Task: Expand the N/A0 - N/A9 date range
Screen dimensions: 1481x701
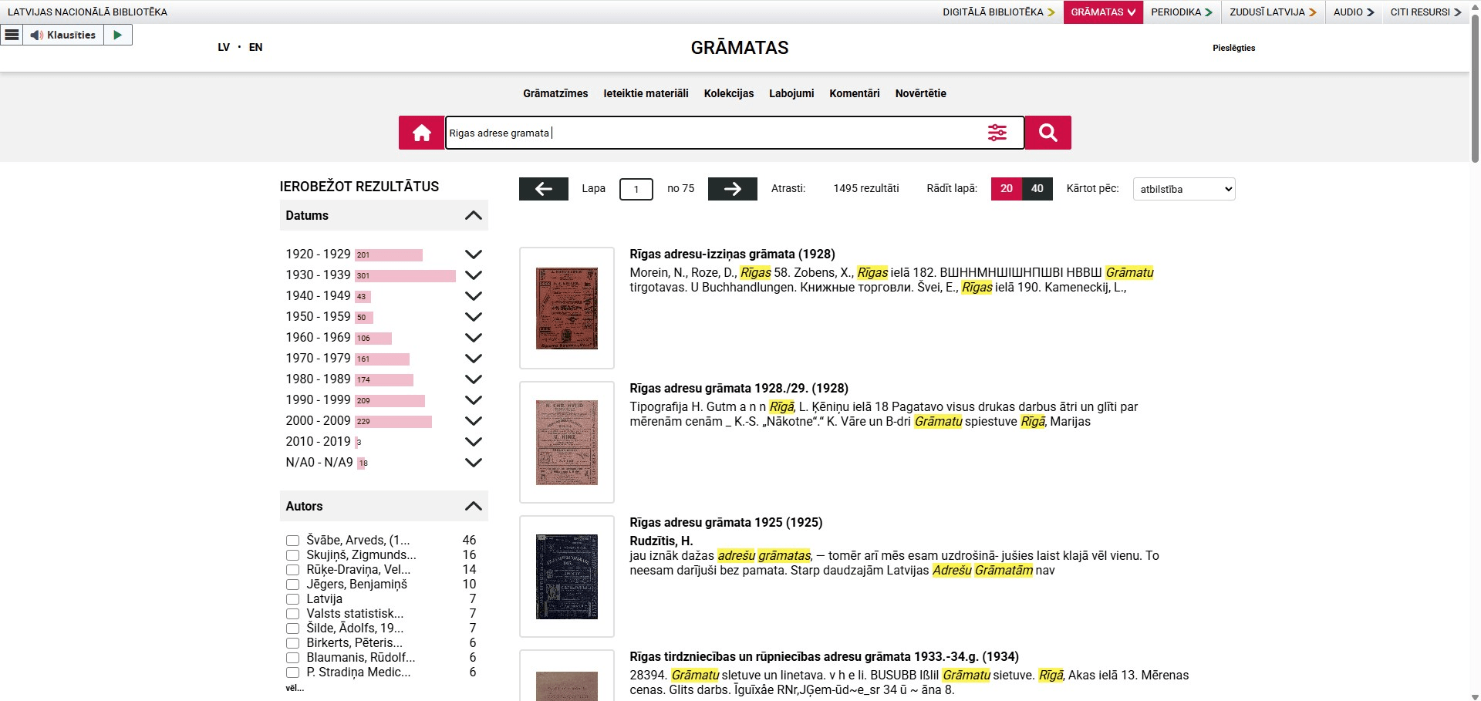Action: tap(474, 463)
